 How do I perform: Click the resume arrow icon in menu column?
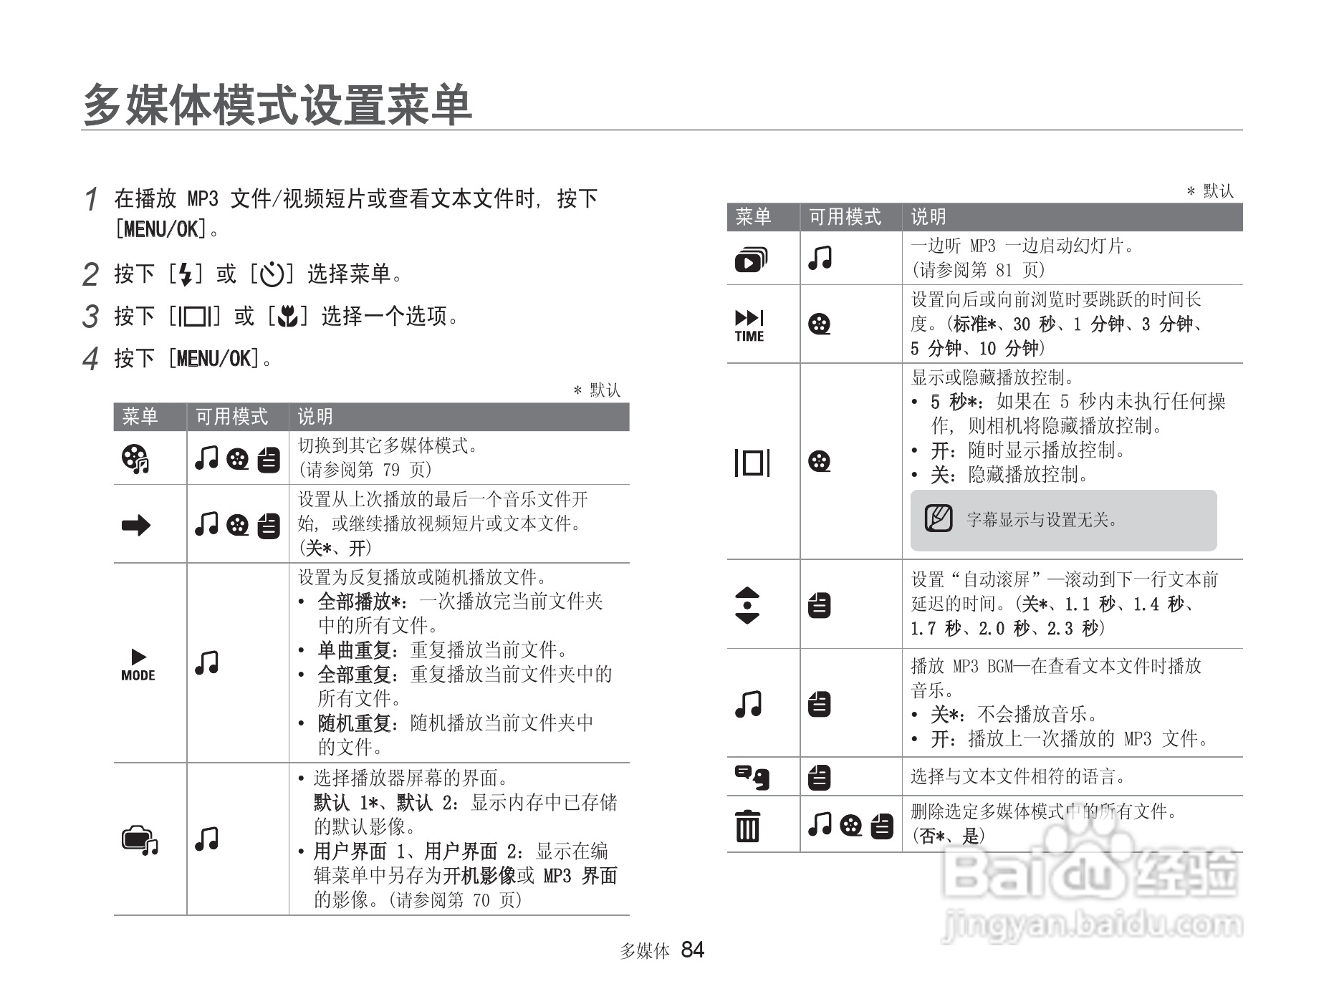click(x=136, y=526)
